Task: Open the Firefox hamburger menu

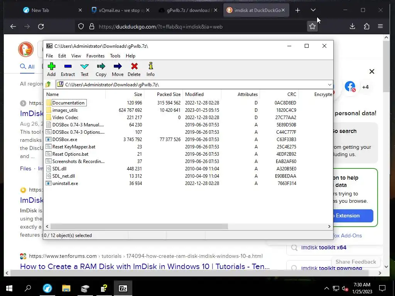Action: tap(380, 26)
